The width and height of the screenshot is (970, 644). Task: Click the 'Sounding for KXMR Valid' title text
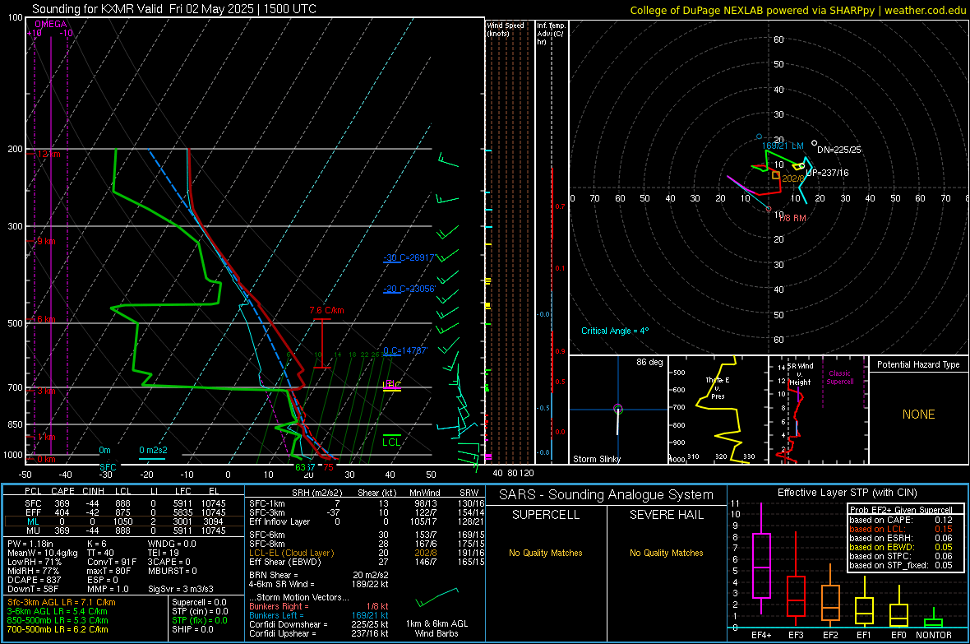97,9
